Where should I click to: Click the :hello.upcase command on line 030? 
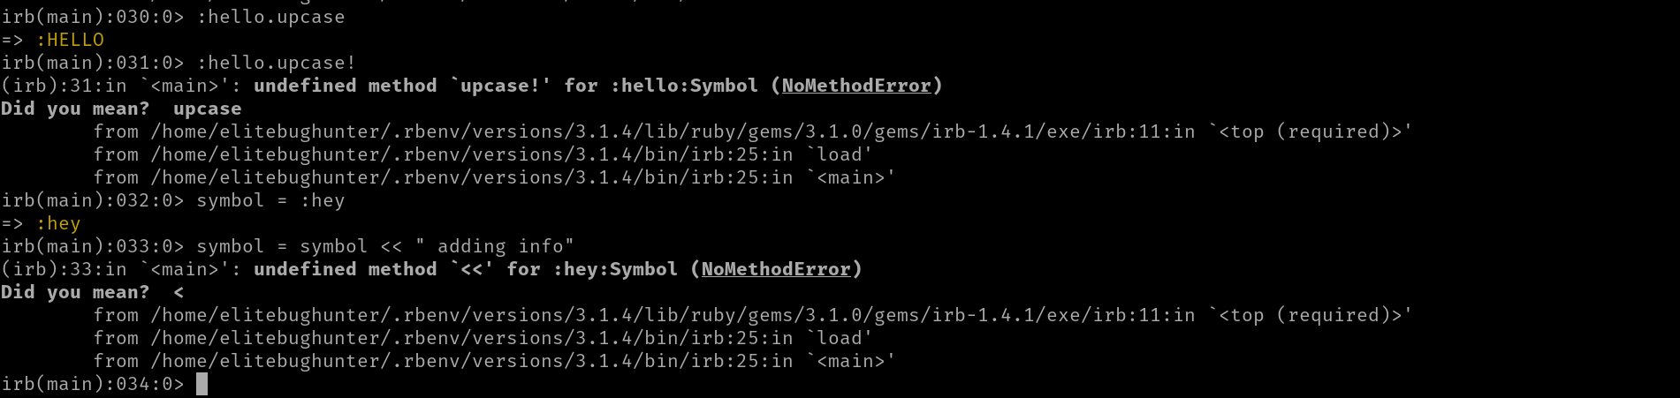[270, 17]
